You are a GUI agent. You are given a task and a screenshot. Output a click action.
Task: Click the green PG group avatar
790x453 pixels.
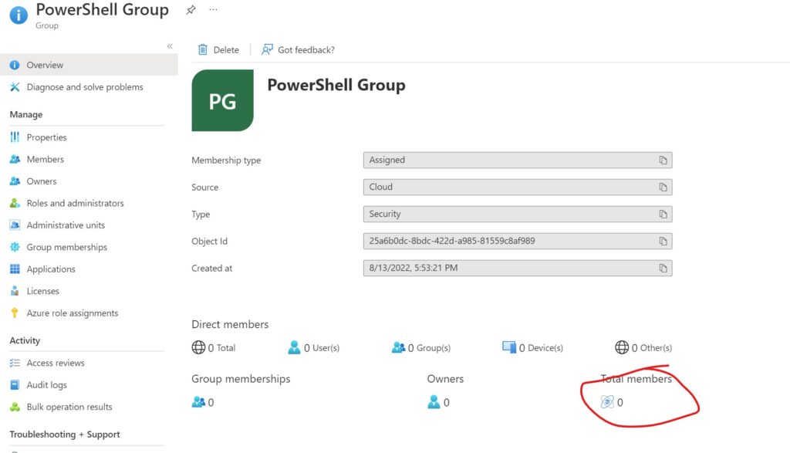[x=223, y=100]
